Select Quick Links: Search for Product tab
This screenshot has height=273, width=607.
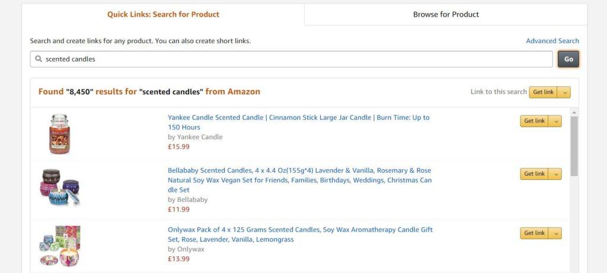[163, 14]
